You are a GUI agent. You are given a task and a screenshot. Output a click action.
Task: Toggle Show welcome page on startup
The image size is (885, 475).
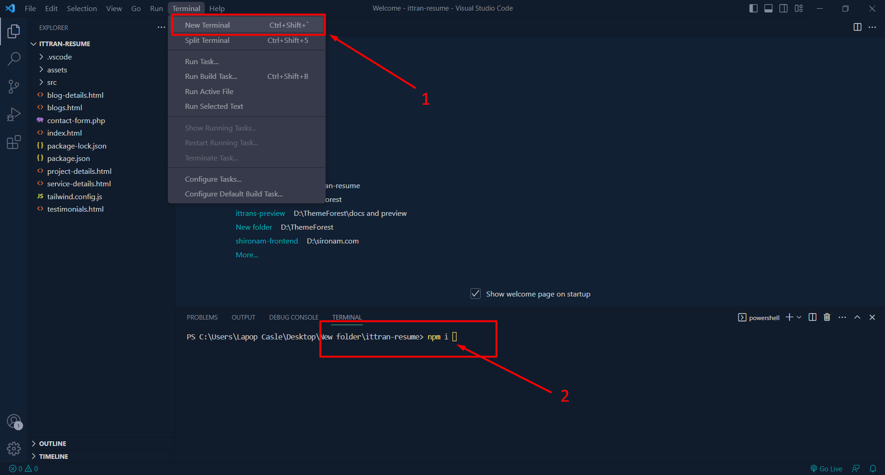click(x=475, y=294)
